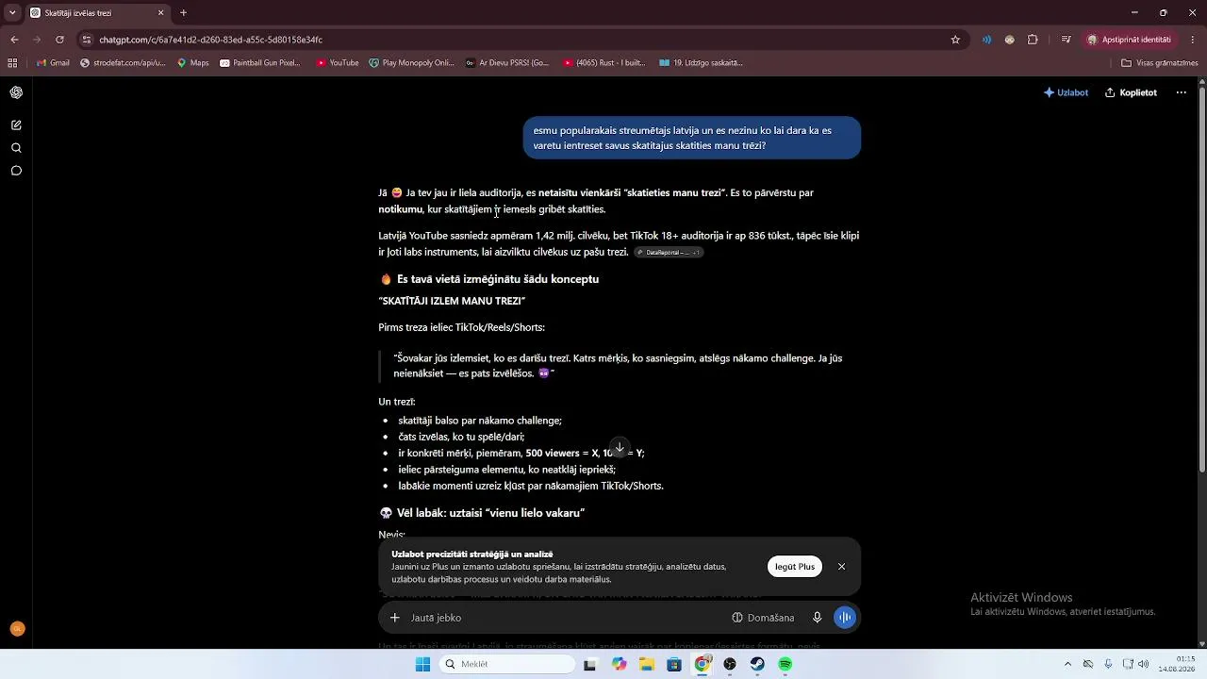The image size is (1207, 679).
Task: Open the Play Monopoly Online bookmark
Action: [x=412, y=63]
